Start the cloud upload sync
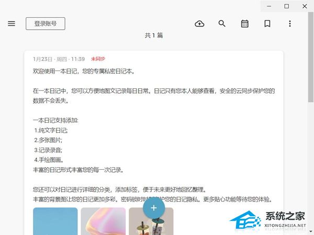The height and width of the screenshot is (235, 314). [199, 24]
